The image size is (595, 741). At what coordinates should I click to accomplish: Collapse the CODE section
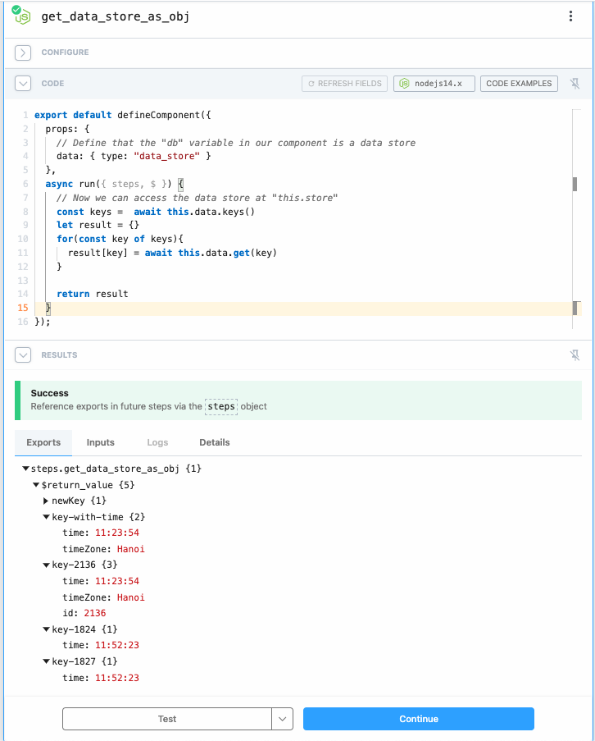click(x=23, y=83)
